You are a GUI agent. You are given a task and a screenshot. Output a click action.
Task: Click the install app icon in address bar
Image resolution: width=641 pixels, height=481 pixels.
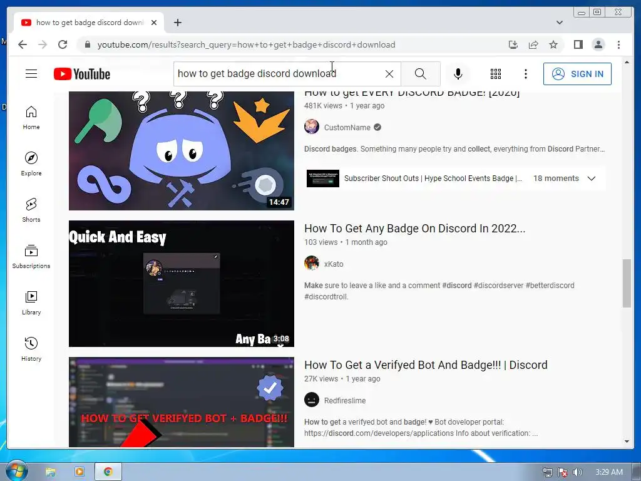click(513, 44)
